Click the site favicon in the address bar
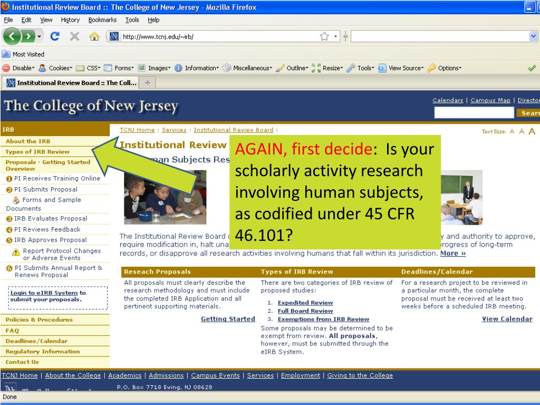The width and height of the screenshot is (540, 405). pyautogui.click(x=114, y=36)
